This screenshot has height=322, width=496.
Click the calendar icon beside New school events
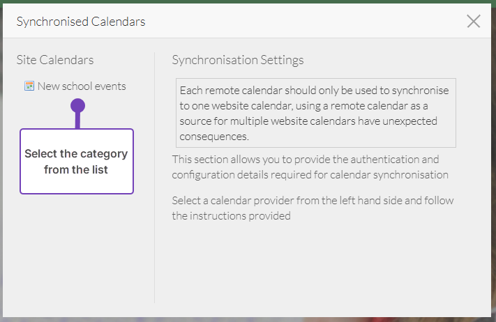(29, 86)
